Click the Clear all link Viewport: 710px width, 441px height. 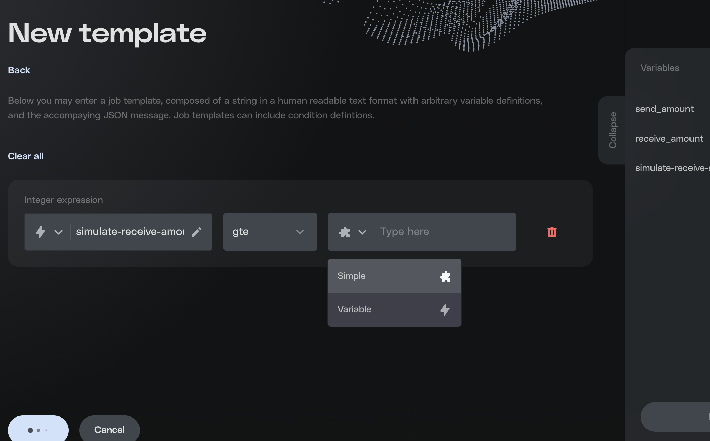pos(26,156)
